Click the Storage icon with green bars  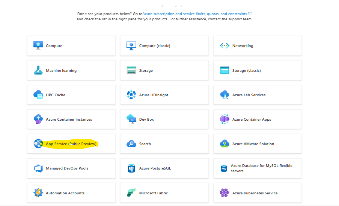[131, 70]
